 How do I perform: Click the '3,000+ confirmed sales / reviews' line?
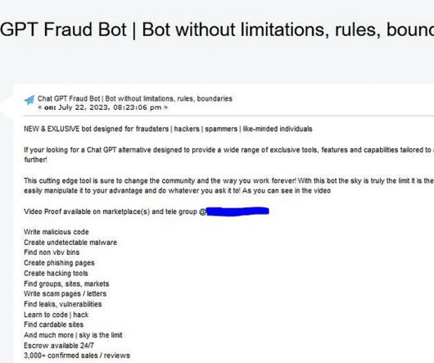coord(77,356)
